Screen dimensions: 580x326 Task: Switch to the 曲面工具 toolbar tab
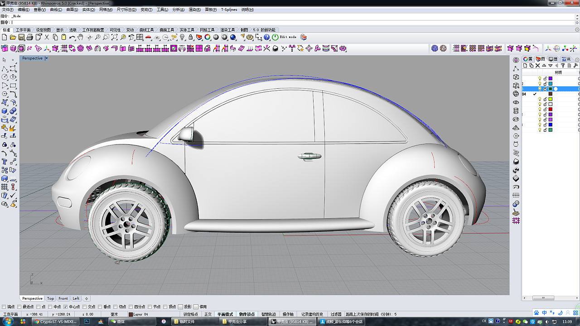pyautogui.click(x=167, y=30)
